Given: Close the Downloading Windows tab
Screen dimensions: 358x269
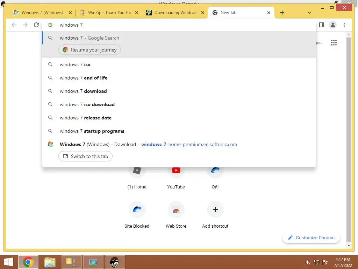Looking at the screenshot, I should coord(203,13).
